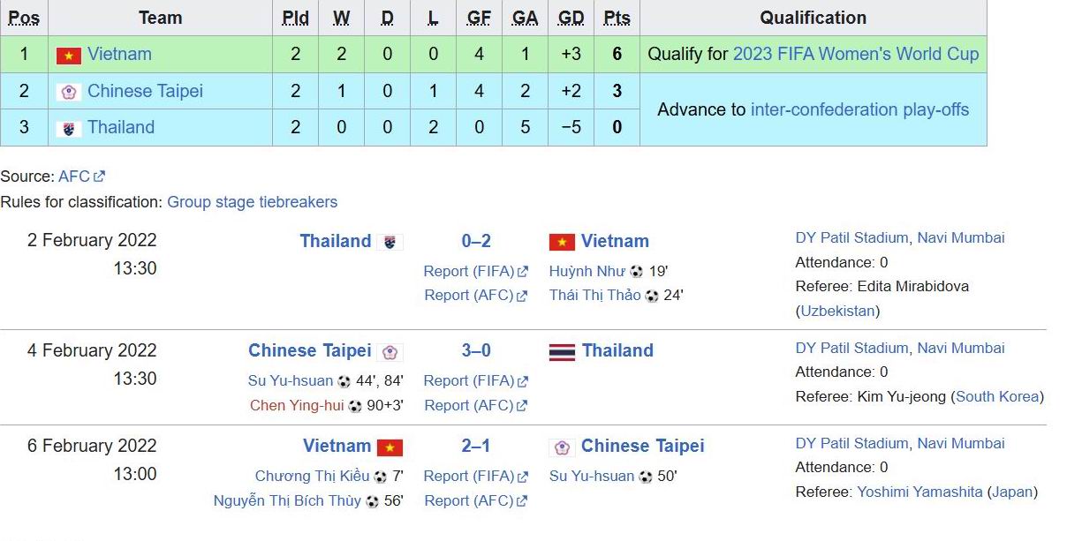Click the Thailand flag in standings table
Screen dimensions: 1067x541
click(69, 129)
